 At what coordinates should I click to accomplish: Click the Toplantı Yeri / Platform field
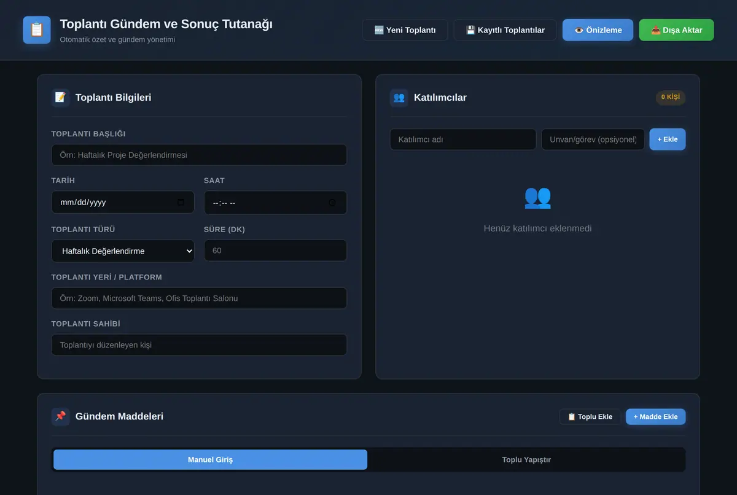[199, 298]
